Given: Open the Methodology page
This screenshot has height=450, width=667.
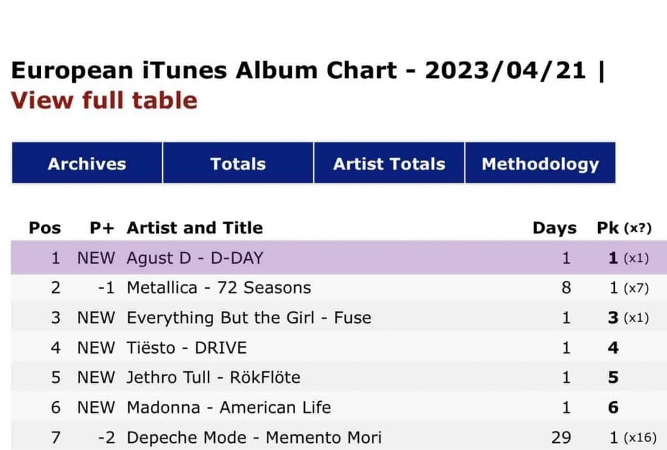Looking at the screenshot, I should pyautogui.click(x=540, y=163).
